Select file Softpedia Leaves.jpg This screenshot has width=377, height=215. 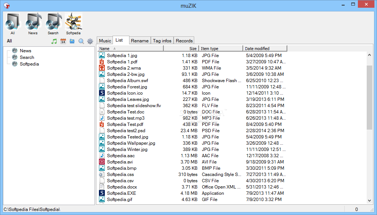(x=128, y=99)
